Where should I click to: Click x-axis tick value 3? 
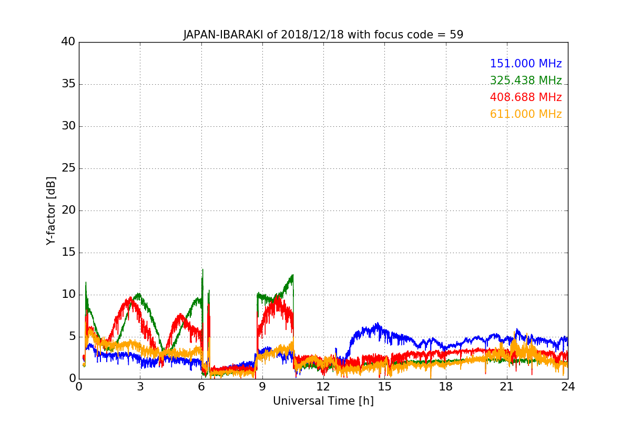point(140,387)
